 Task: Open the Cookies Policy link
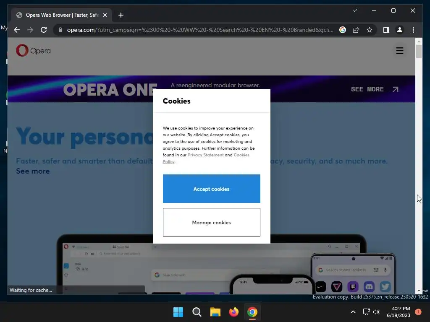pyautogui.click(x=241, y=155)
